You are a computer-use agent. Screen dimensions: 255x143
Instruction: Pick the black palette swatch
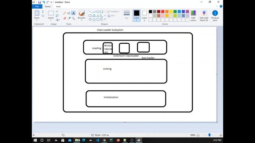[151, 12]
